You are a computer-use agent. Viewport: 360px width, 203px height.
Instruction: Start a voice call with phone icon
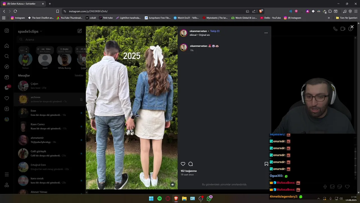coord(335,29)
